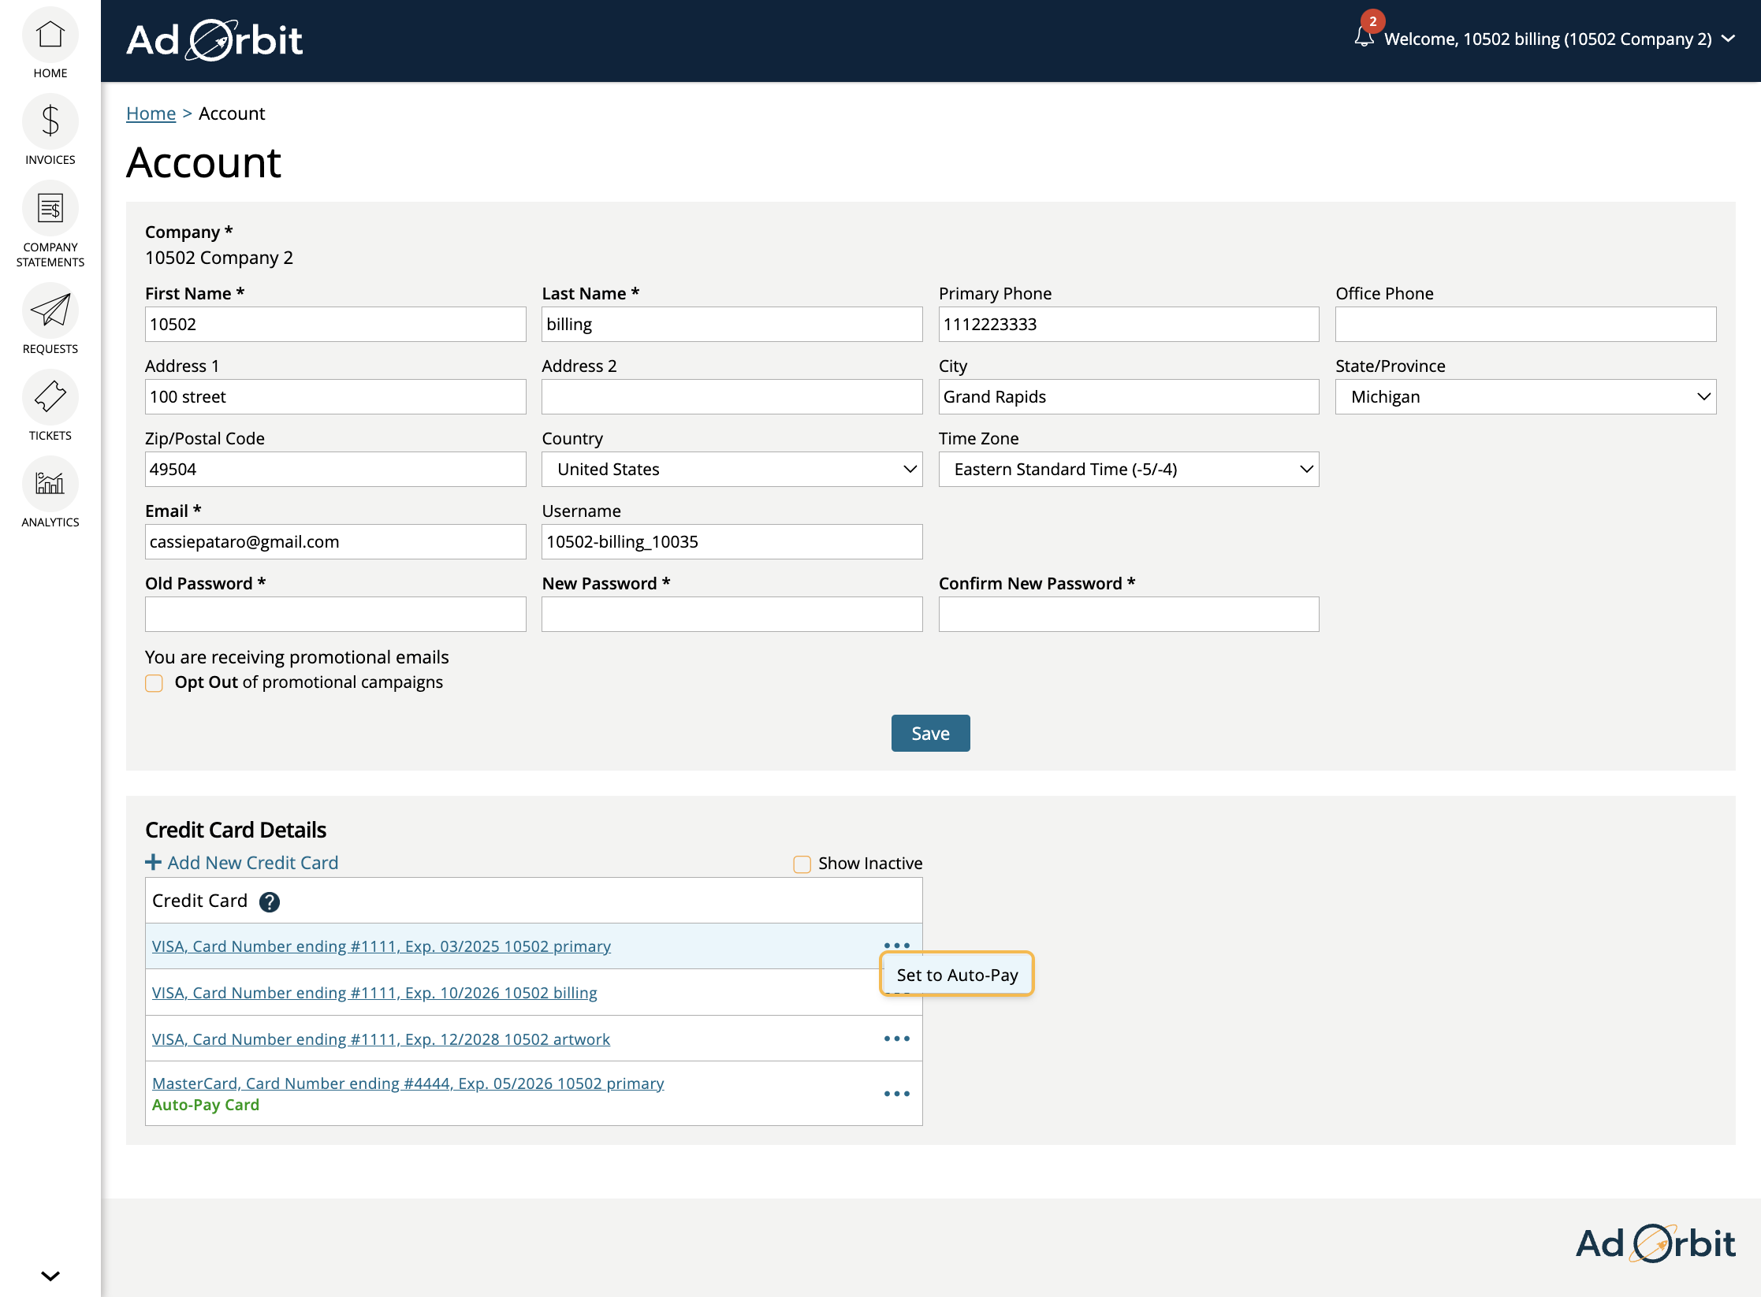Open the Invoices section
Screen dimensions: 1761x1297
(50, 136)
